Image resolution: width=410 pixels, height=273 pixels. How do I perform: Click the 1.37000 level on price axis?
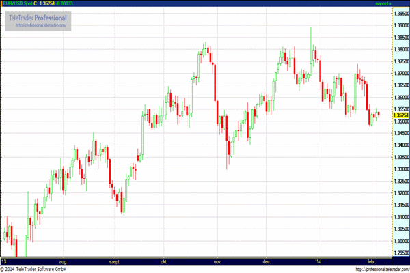401,74
